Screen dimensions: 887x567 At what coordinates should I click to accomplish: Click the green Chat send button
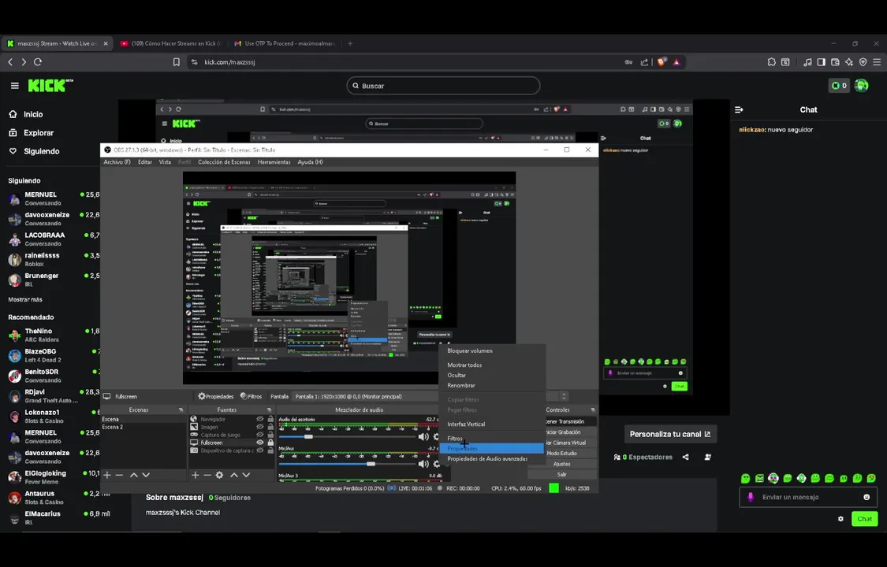pyautogui.click(x=864, y=518)
